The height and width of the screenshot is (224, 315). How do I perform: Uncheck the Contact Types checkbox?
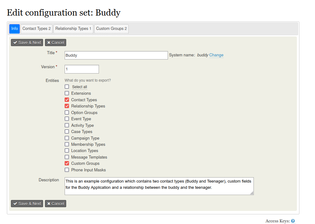click(x=67, y=100)
